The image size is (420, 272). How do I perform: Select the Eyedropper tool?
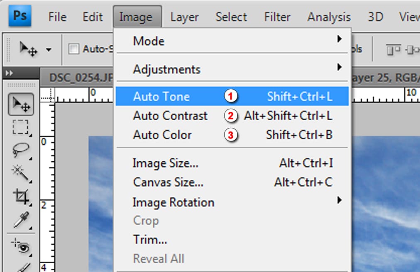[x=21, y=220]
